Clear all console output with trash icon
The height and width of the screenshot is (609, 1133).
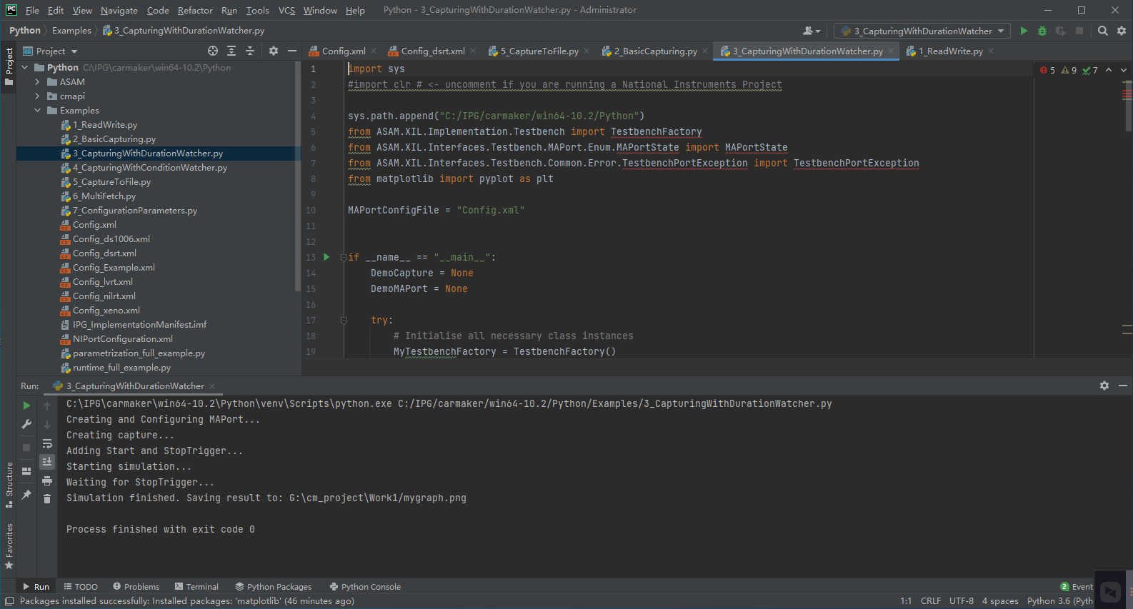click(x=47, y=498)
